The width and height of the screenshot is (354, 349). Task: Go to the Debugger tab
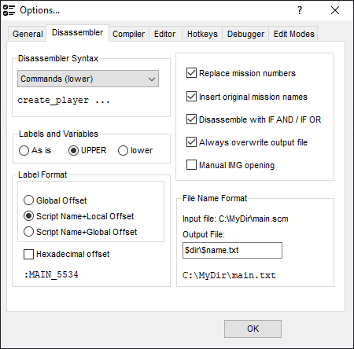245,34
